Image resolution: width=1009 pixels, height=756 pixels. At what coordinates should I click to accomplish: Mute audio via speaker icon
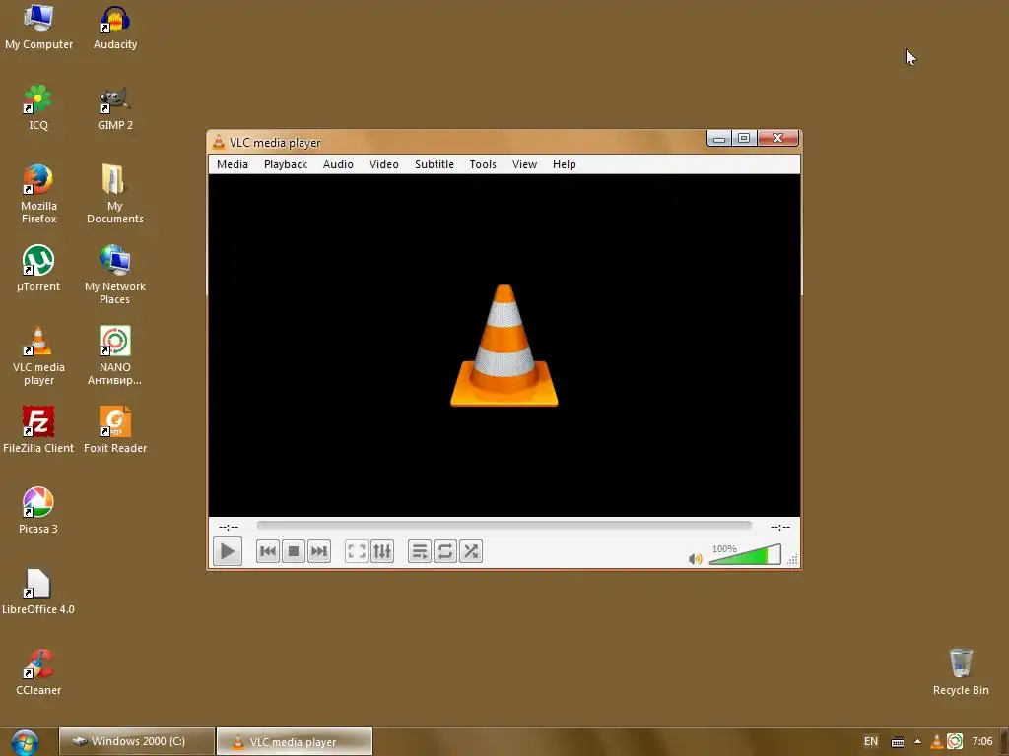tap(695, 559)
